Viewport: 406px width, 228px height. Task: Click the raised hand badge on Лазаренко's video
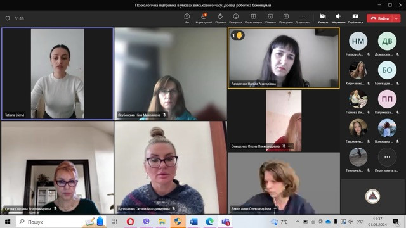tap(237, 35)
